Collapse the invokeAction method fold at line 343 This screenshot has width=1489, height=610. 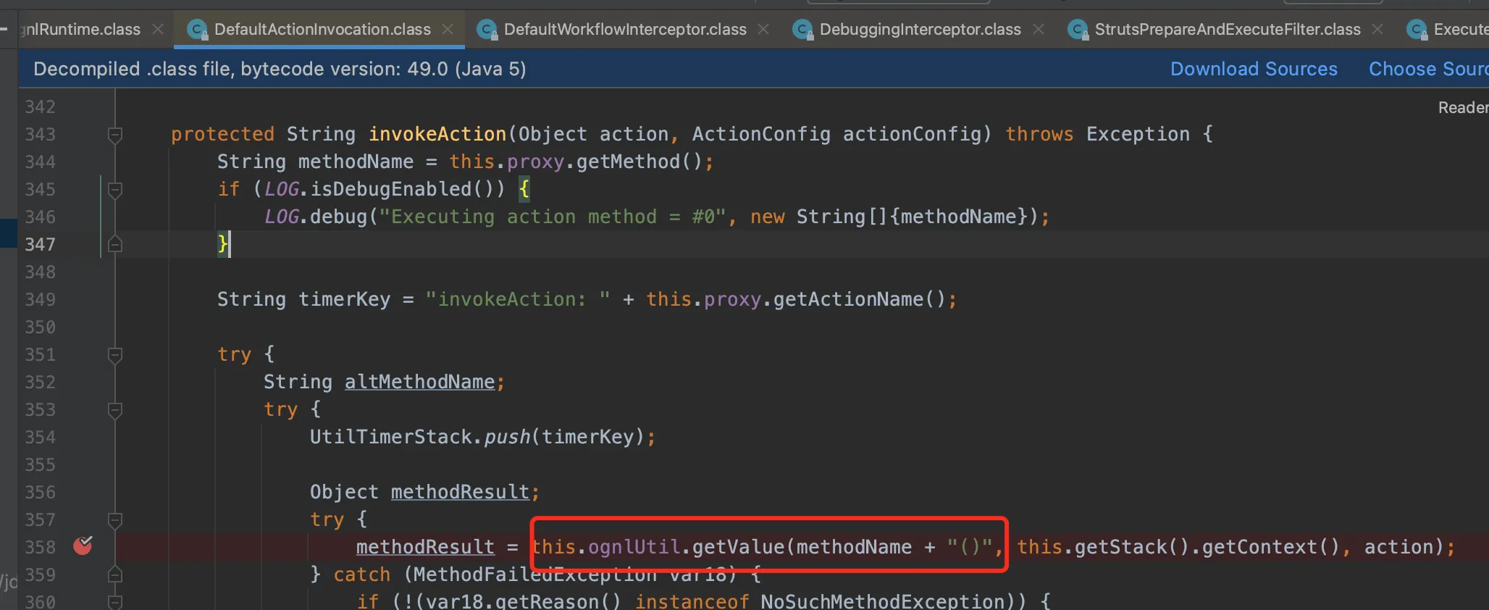[x=114, y=135]
